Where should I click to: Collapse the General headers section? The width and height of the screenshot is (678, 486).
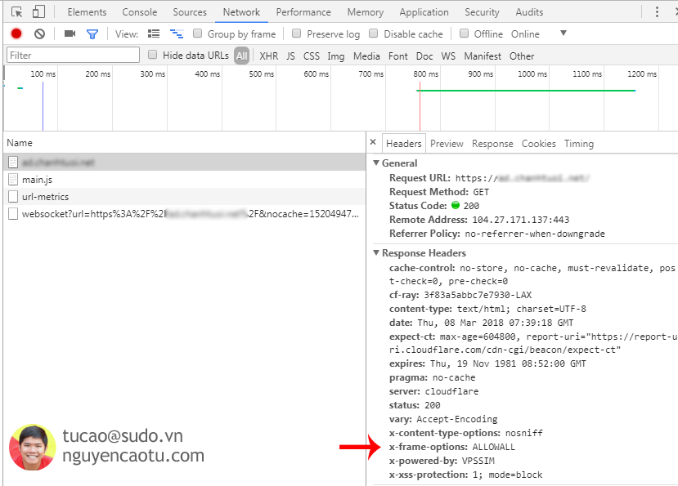377,163
